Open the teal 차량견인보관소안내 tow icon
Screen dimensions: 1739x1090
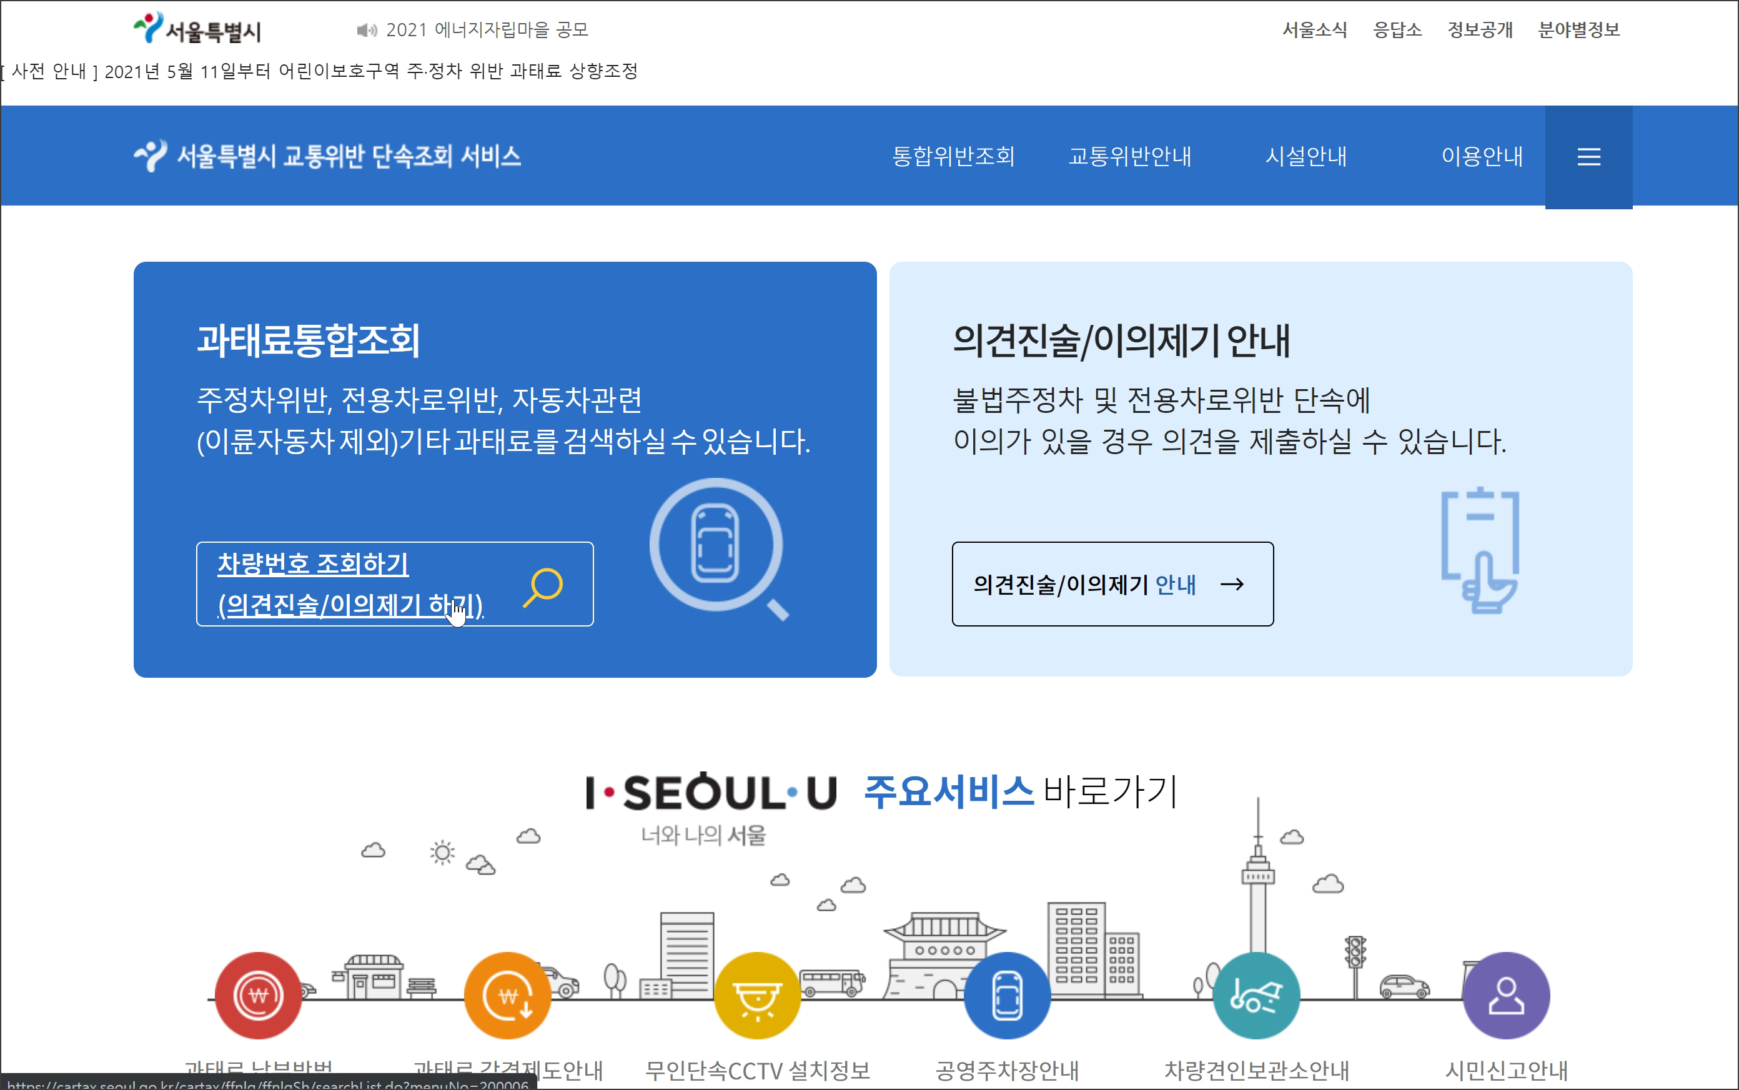click(1256, 995)
